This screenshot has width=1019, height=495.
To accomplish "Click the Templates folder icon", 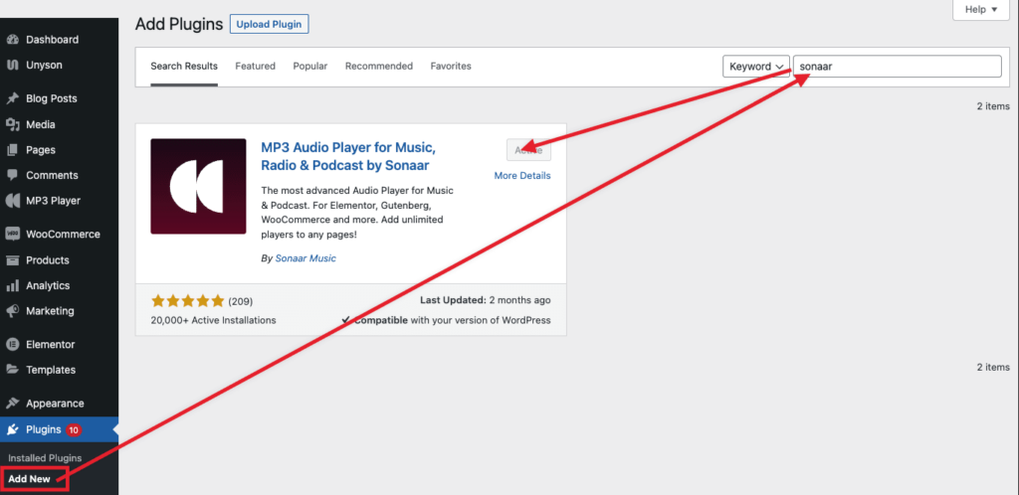I will tap(12, 370).
